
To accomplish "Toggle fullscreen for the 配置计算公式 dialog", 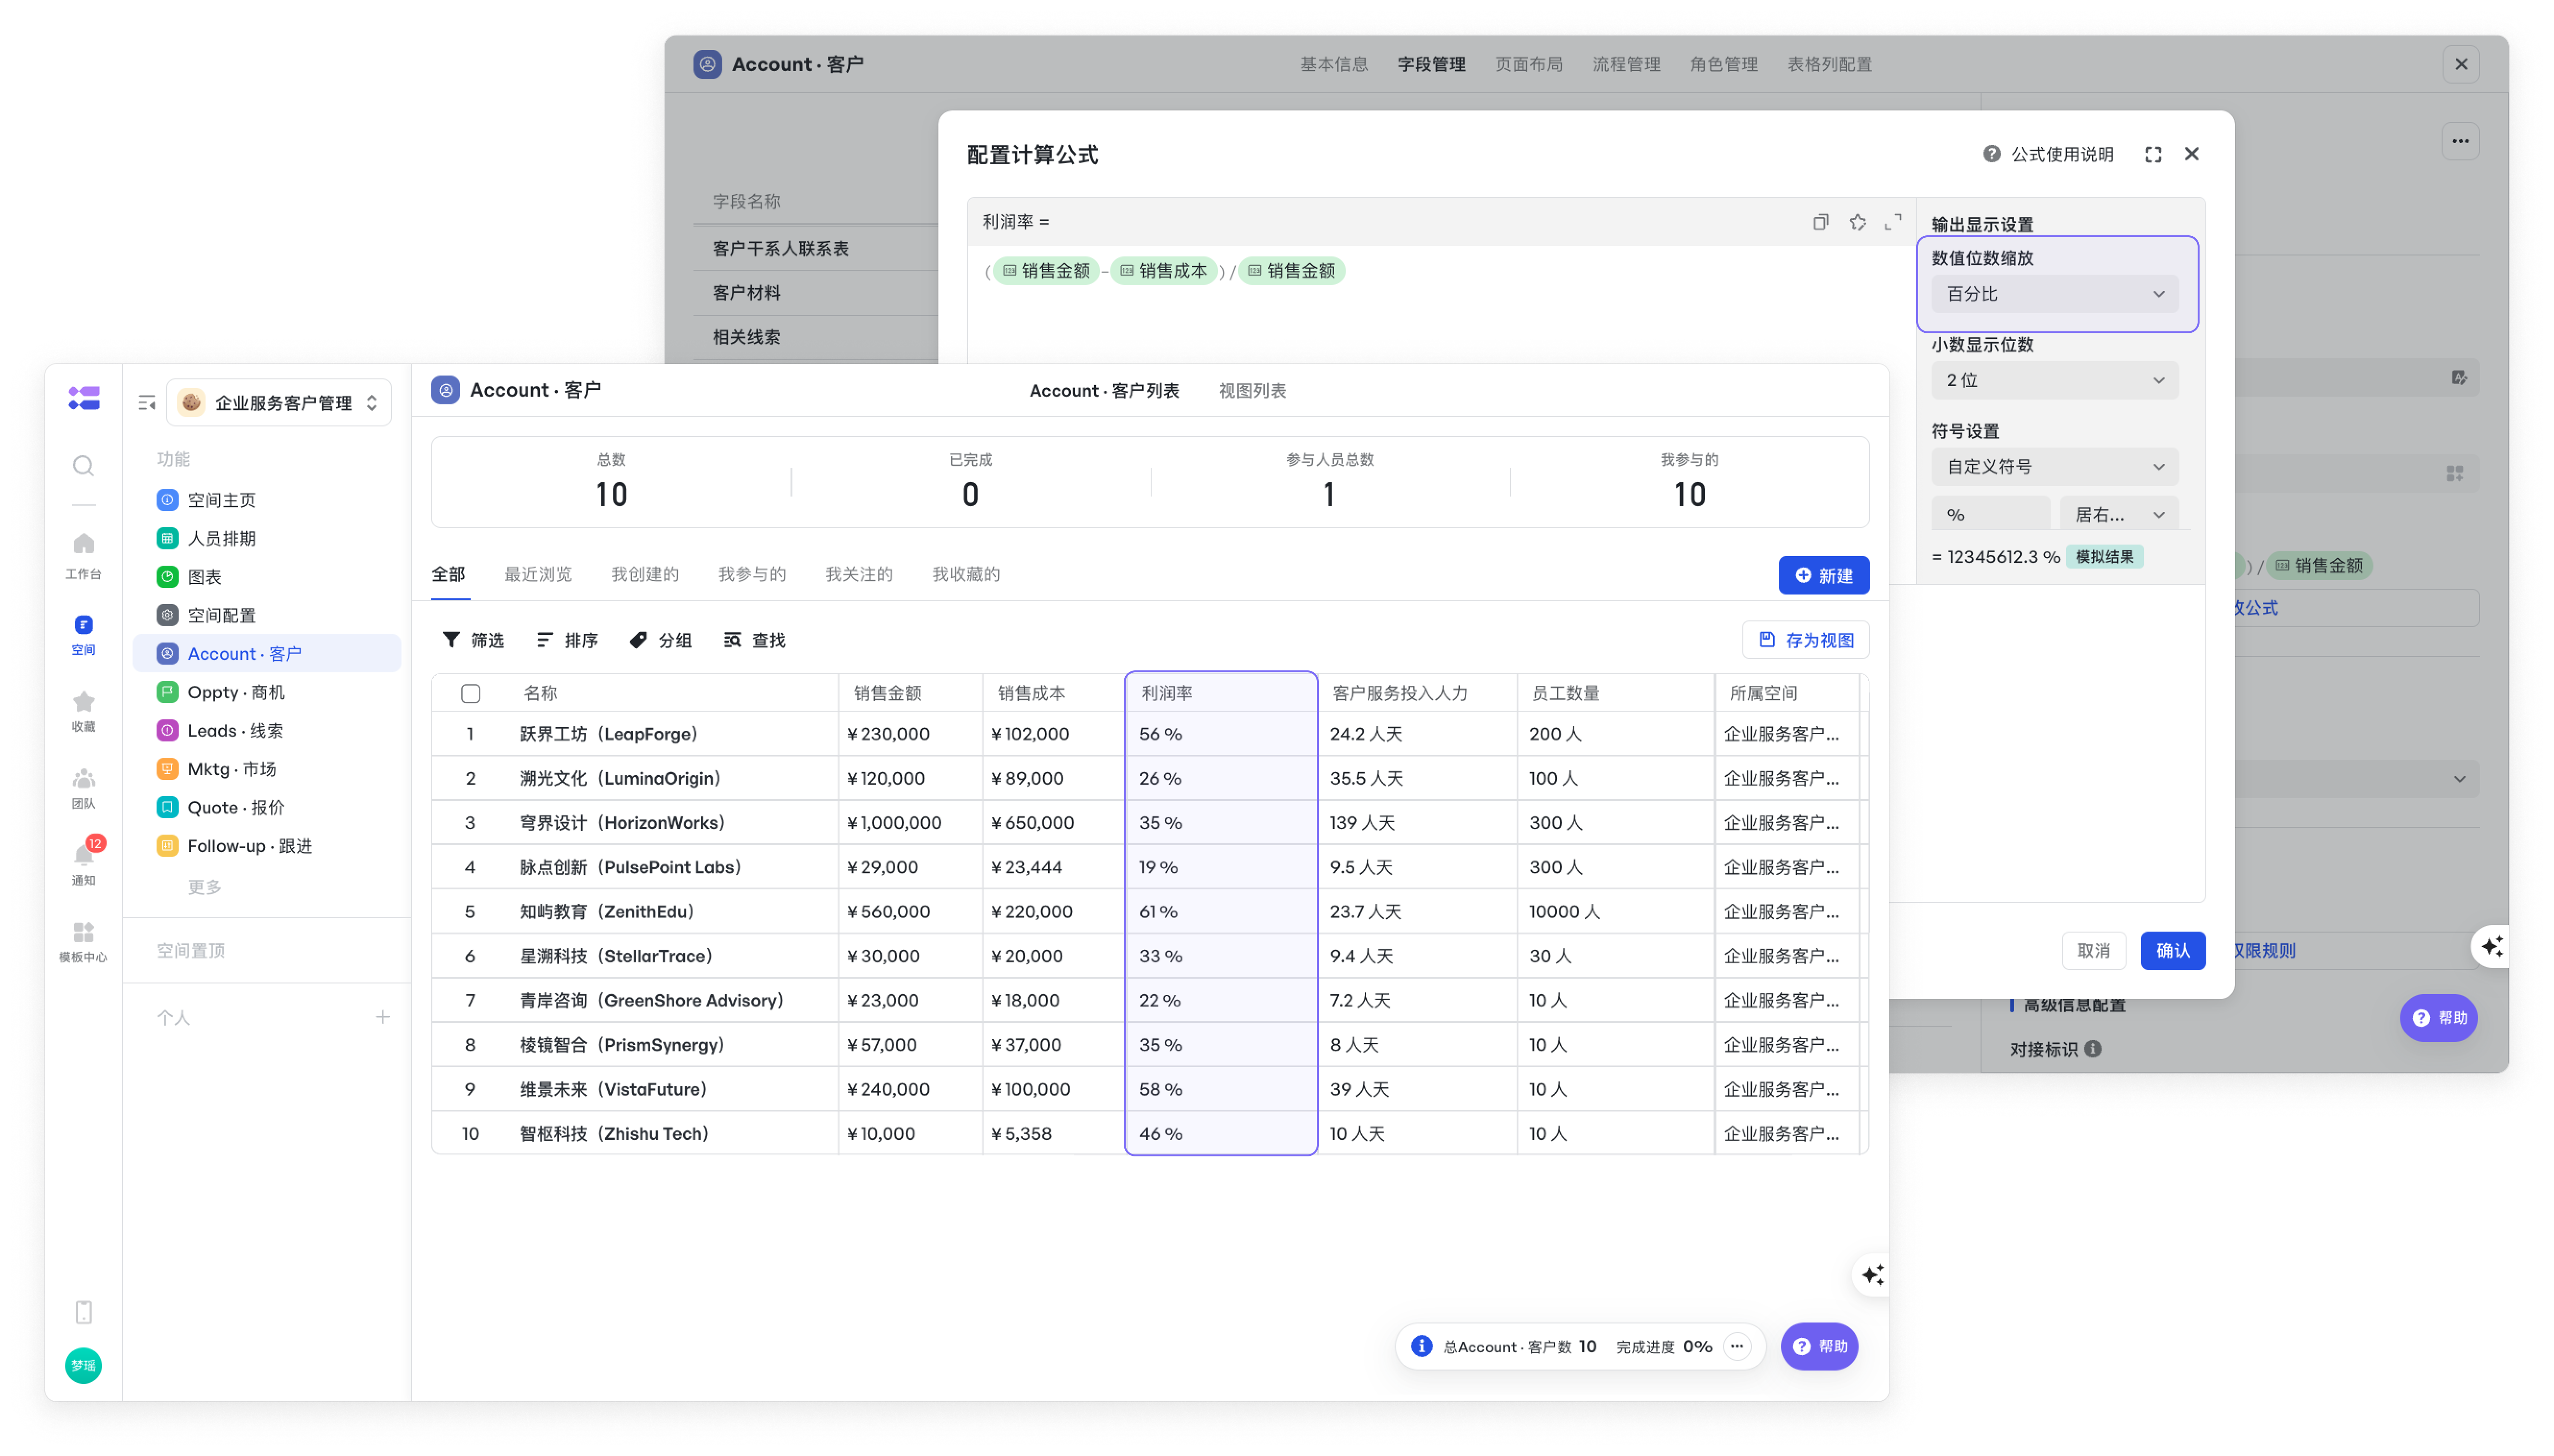I will [2153, 154].
